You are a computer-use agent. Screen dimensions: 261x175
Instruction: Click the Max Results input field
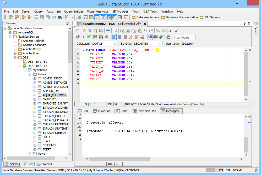tap(184, 38)
